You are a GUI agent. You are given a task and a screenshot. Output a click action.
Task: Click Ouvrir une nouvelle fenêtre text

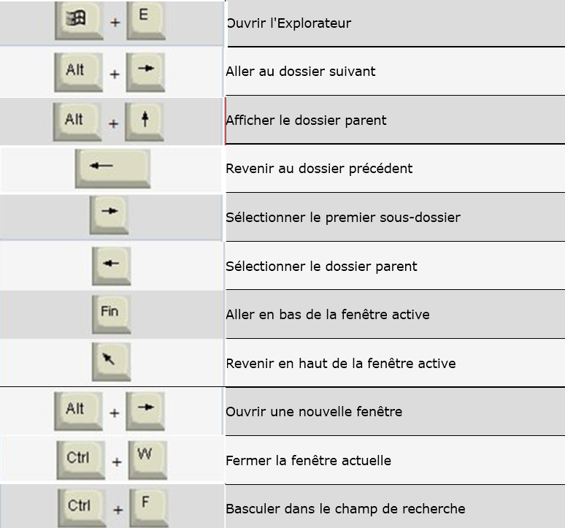pos(314,412)
